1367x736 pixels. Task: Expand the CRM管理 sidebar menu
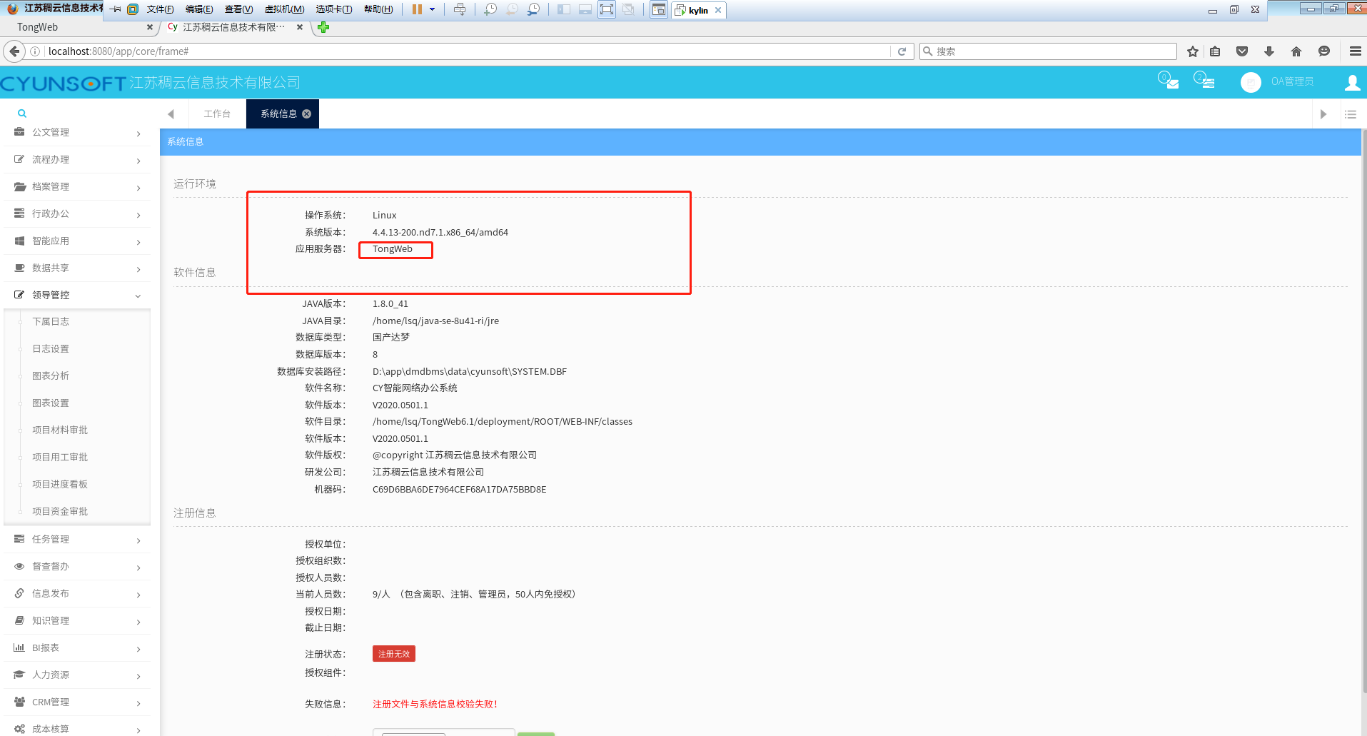[x=77, y=702]
